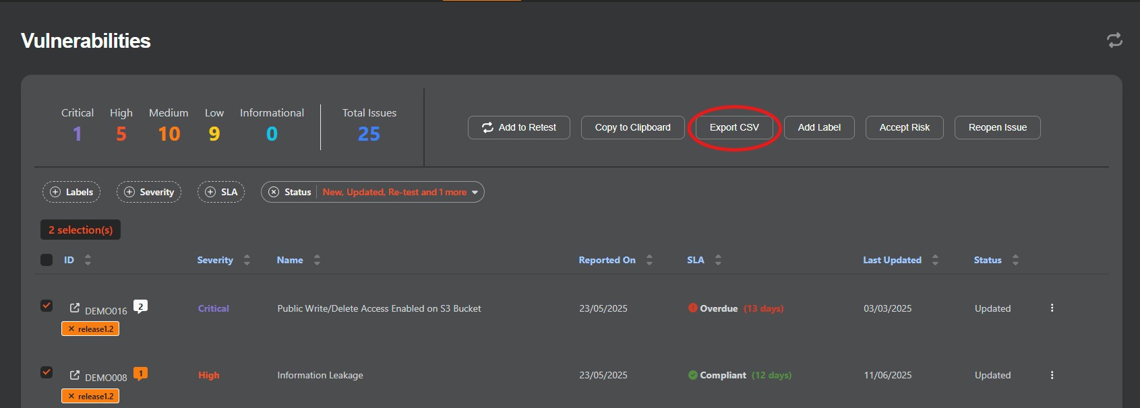This screenshot has height=408, width=1140.
Task: Open DEMO016 via external link icon
Action: pyautogui.click(x=75, y=308)
